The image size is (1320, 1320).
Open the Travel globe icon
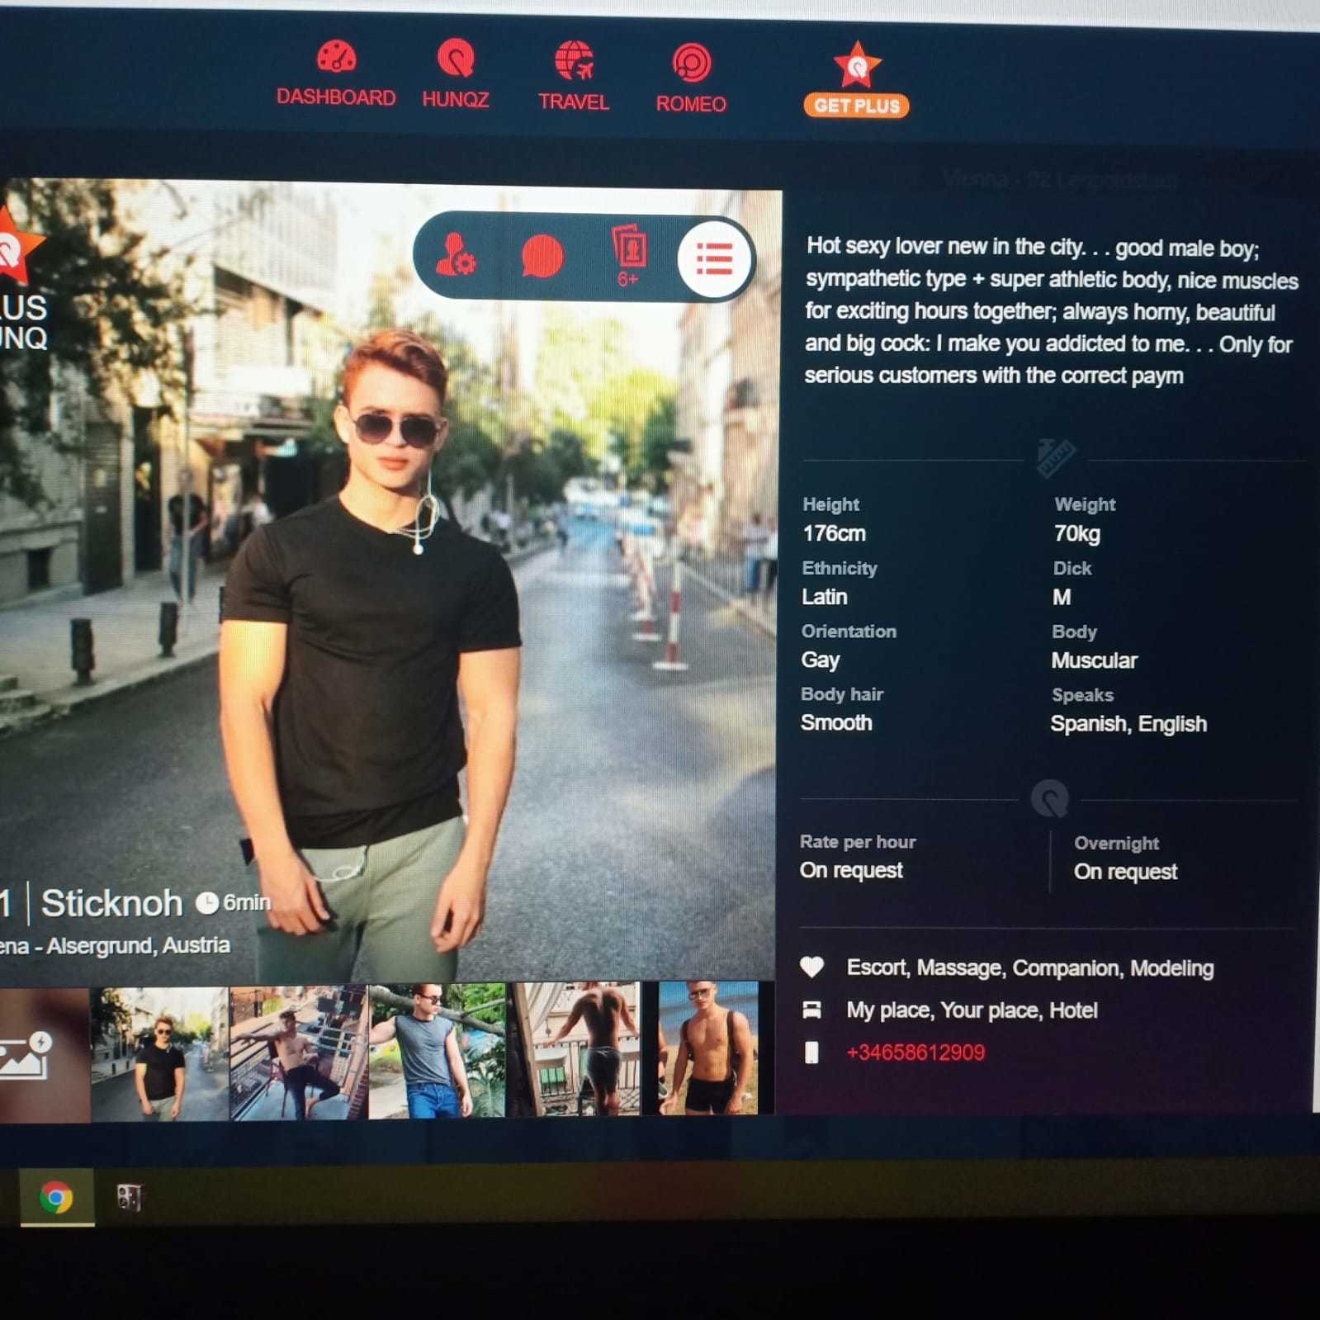(574, 62)
